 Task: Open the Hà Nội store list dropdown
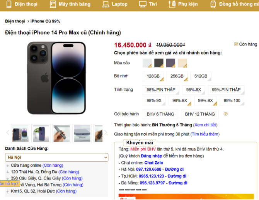pos(57,158)
